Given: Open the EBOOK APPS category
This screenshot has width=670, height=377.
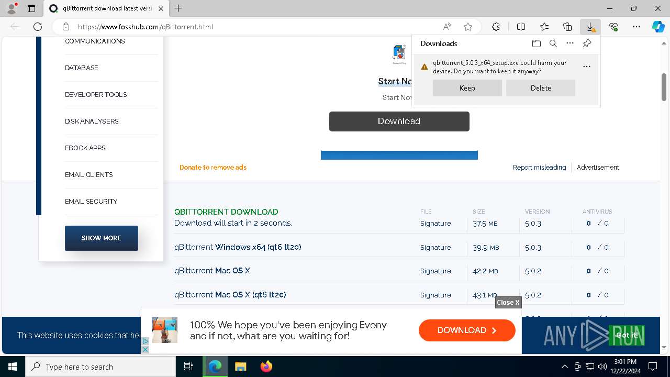Looking at the screenshot, I should pos(85,148).
